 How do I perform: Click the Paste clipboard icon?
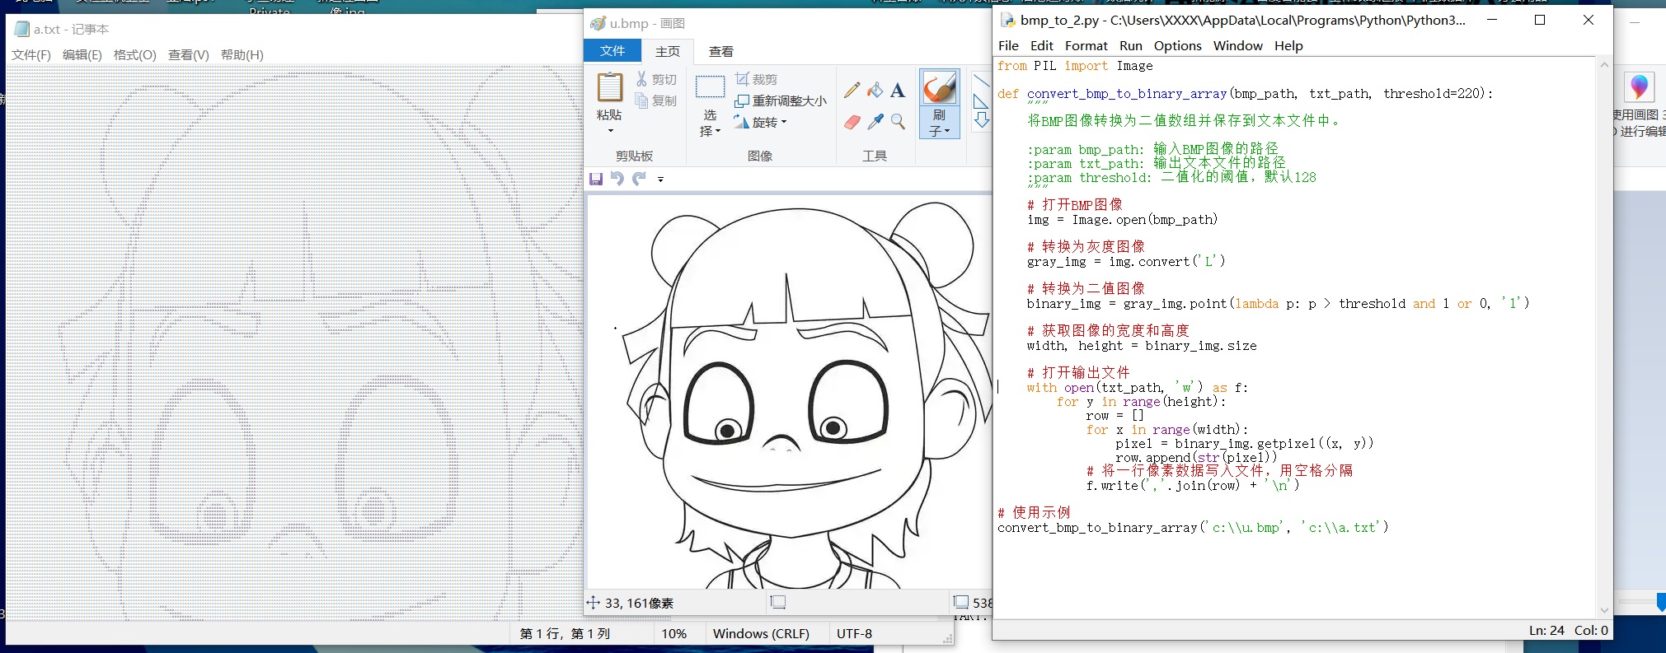coord(610,86)
